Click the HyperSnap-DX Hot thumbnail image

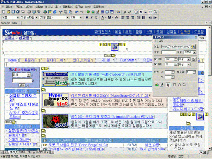click(55, 100)
